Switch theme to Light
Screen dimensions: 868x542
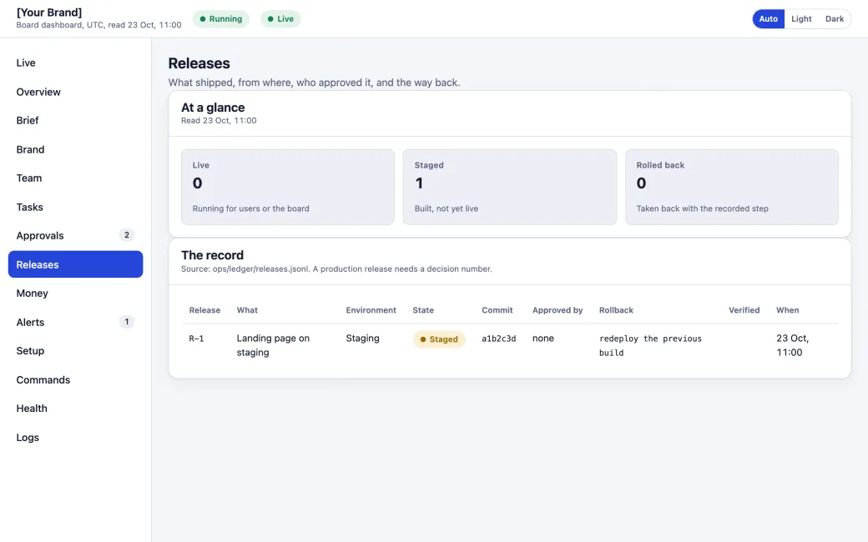click(x=801, y=19)
